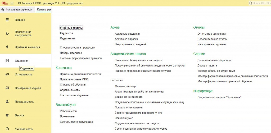Open Архивные справки
Screen dimensions: 271x133
point(126,39)
